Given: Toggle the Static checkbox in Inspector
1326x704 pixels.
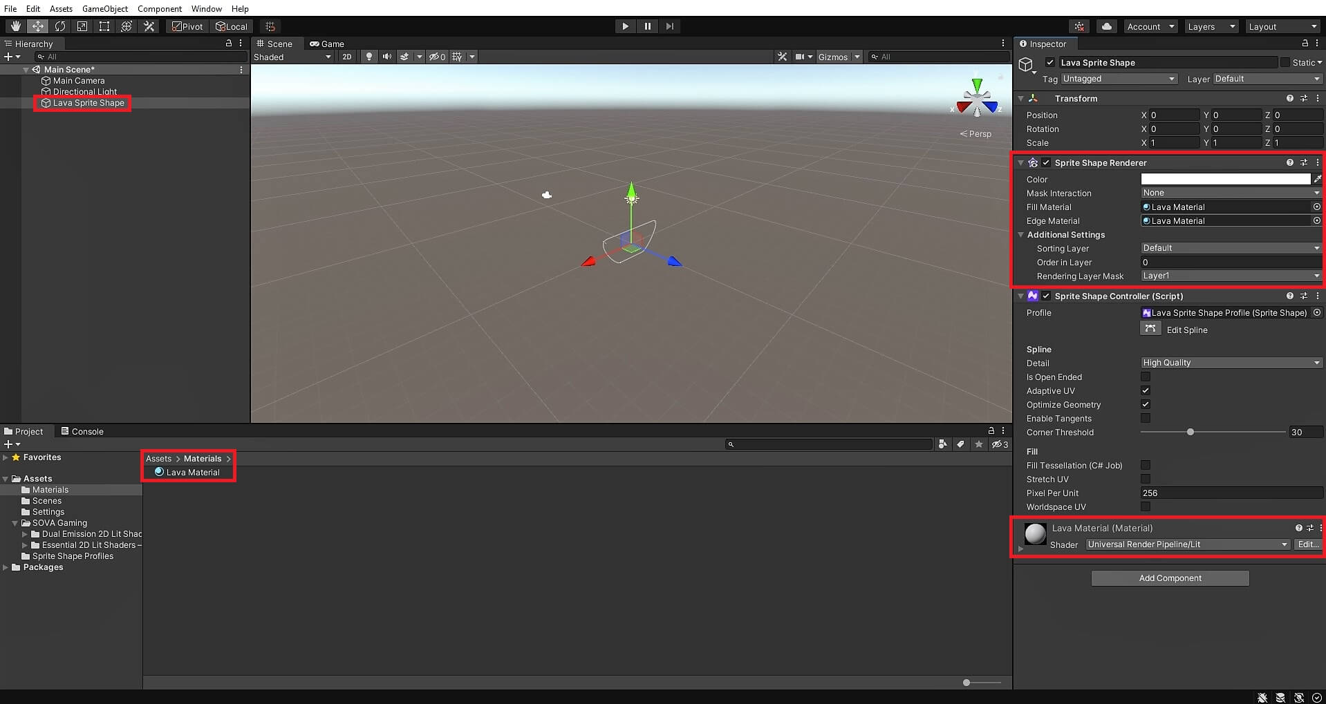Looking at the screenshot, I should 1285,62.
